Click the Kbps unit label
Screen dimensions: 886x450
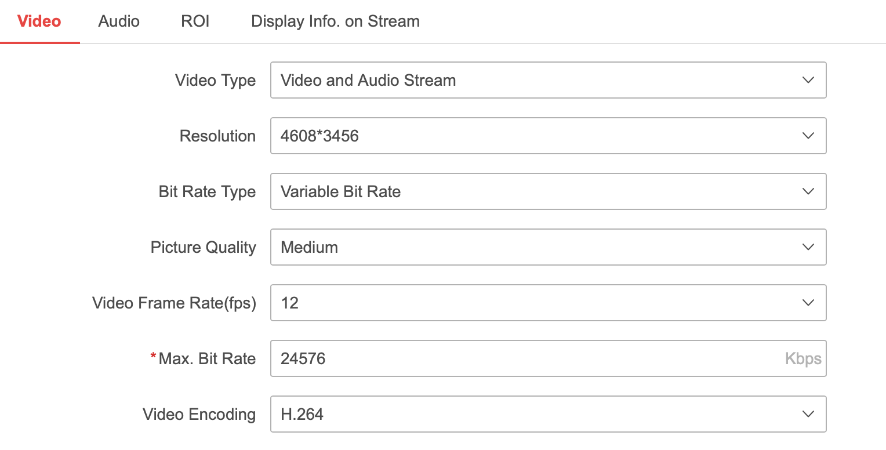pos(804,358)
